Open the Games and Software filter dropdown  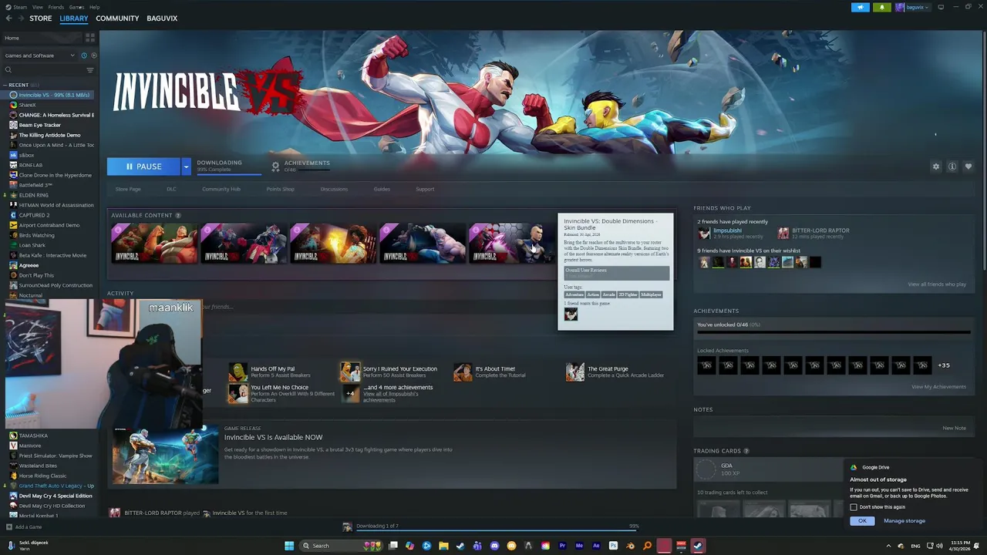click(39, 55)
